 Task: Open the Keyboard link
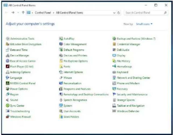122,72
